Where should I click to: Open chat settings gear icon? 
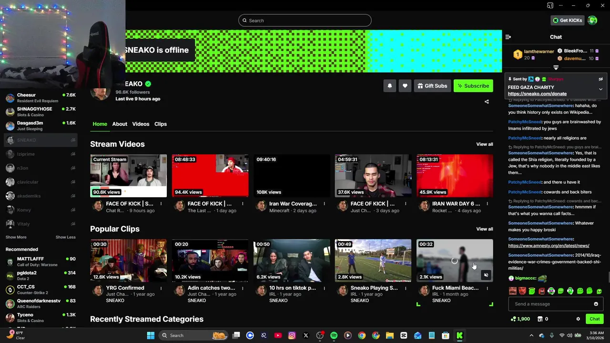[x=578, y=319]
